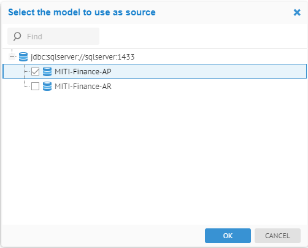Click blank area of highlighted MITI-Finance-AP row
This screenshot has height=248, width=308.
tap(209, 71)
